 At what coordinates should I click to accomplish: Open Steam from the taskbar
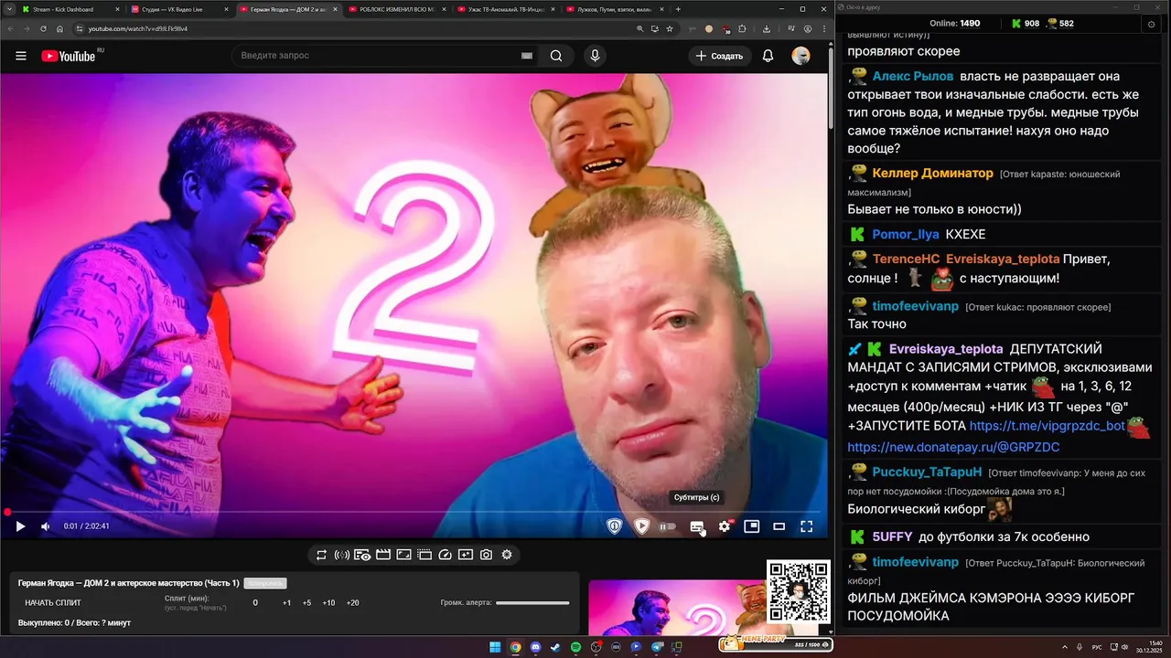pos(555,647)
